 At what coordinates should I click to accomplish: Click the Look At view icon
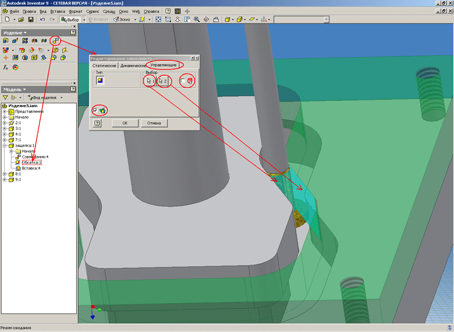(216, 19)
